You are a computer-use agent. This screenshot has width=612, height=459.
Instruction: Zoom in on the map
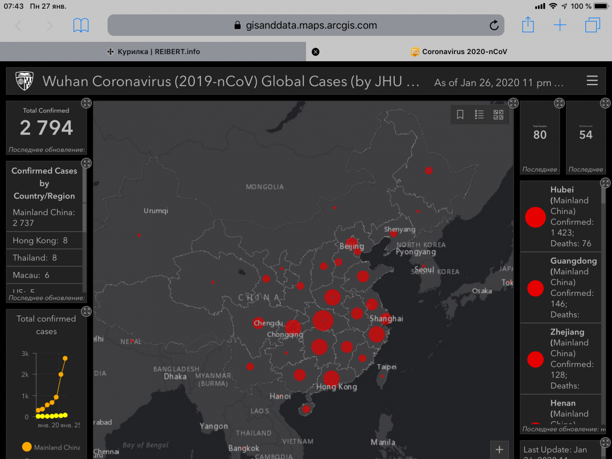pyautogui.click(x=499, y=449)
